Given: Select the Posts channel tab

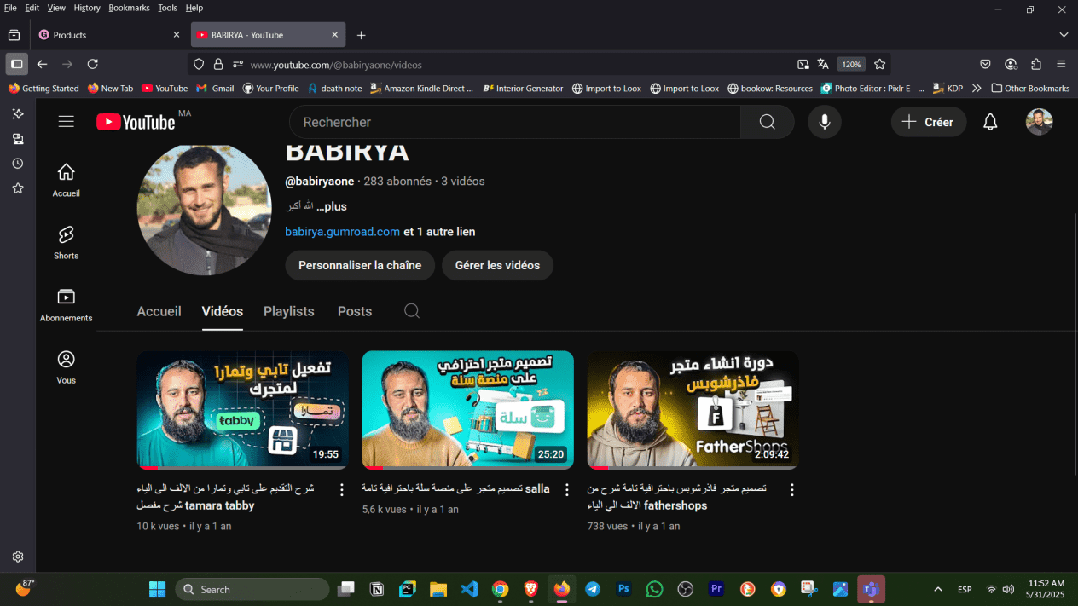Looking at the screenshot, I should 355,311.
